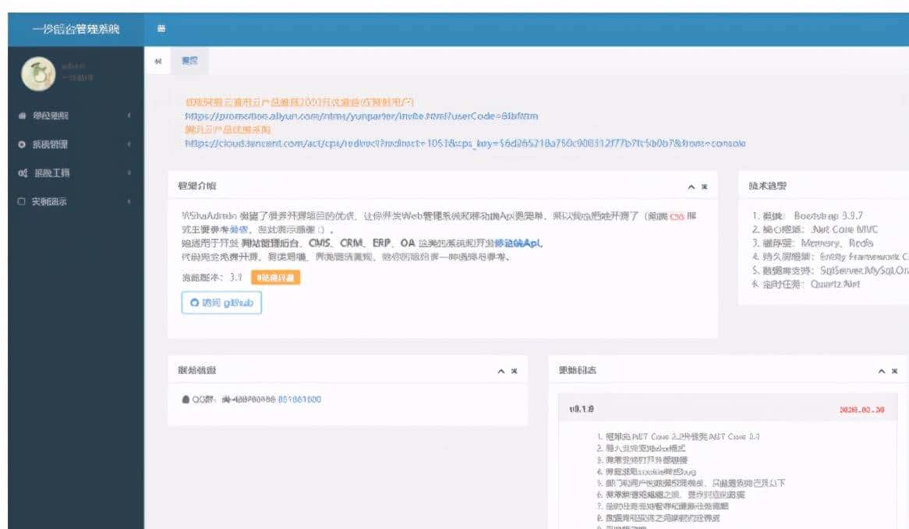Close the 框架介绍 panel with its X icon
The width and height of the screenshot is (909, 529).
pos(706,186)
